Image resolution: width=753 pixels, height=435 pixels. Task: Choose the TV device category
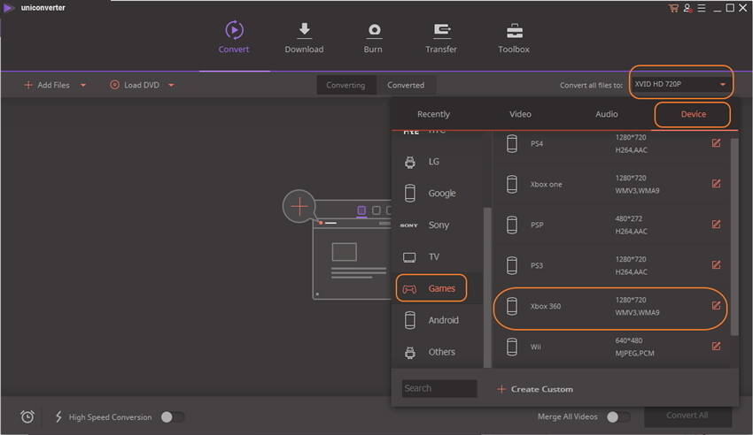pos(438,256)
